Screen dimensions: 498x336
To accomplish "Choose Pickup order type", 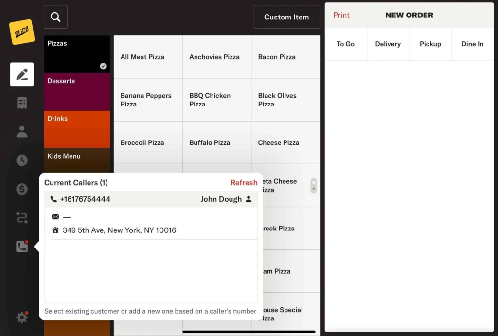I will coord(430,44).
